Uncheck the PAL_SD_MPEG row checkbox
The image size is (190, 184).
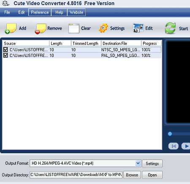click(x=5, y=55)
